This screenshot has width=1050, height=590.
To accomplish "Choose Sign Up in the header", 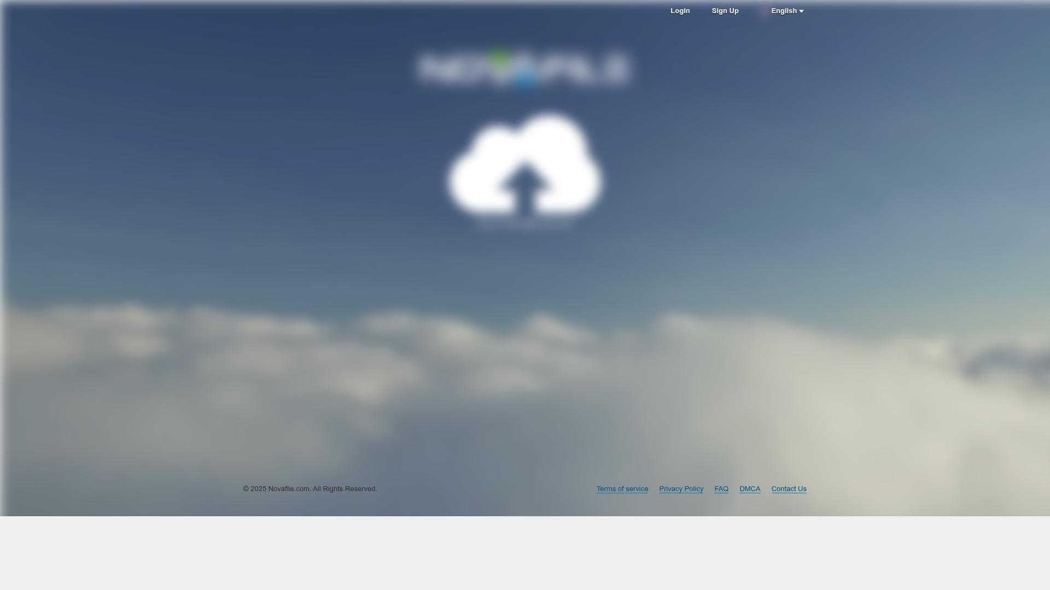I will coord(725,10).
